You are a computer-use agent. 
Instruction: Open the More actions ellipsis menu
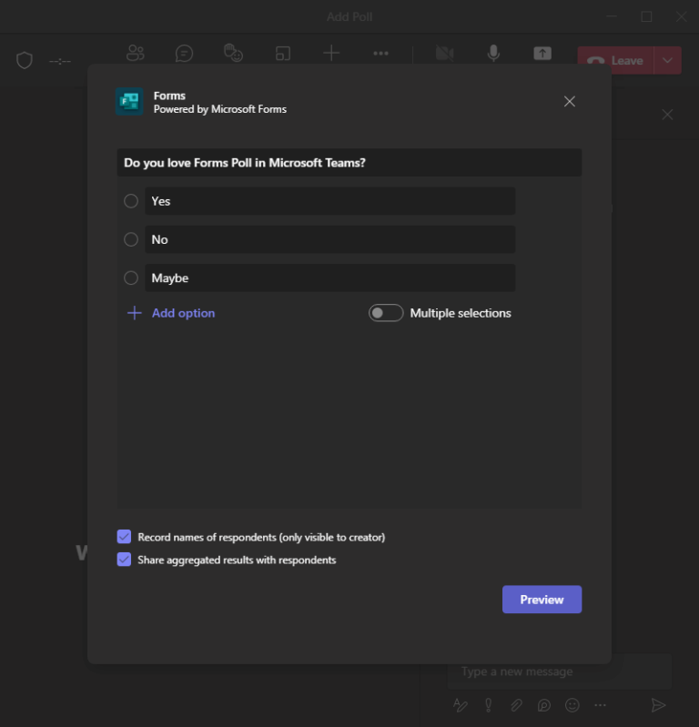380,54
